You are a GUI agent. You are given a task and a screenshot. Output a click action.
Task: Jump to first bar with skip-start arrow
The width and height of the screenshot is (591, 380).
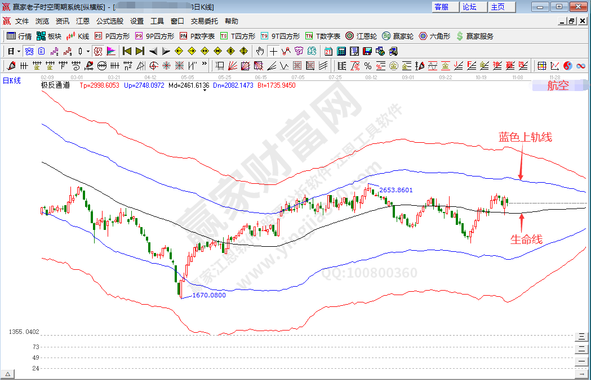(x=127, y=51)
